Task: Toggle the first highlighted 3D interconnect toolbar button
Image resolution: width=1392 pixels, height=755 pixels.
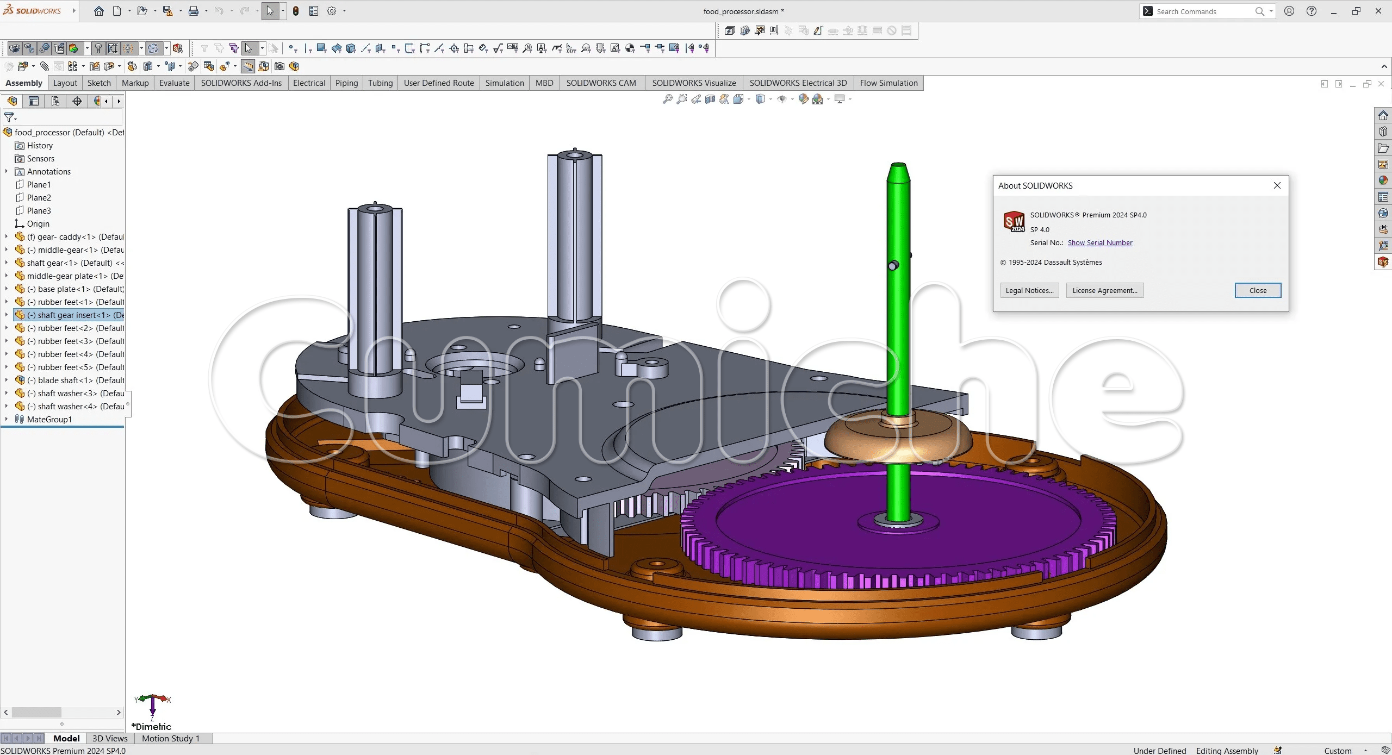Action: coord(15,48)
